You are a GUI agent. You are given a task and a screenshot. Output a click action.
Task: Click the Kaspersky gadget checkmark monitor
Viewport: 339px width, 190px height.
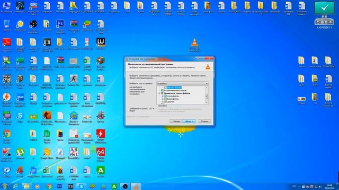point(324,8)
